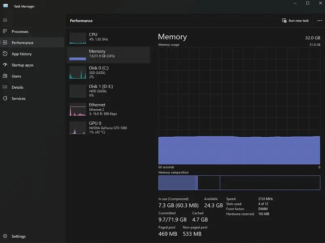Click the standby segment of Memory composition

pyautogui.click(x=209, y=183)
